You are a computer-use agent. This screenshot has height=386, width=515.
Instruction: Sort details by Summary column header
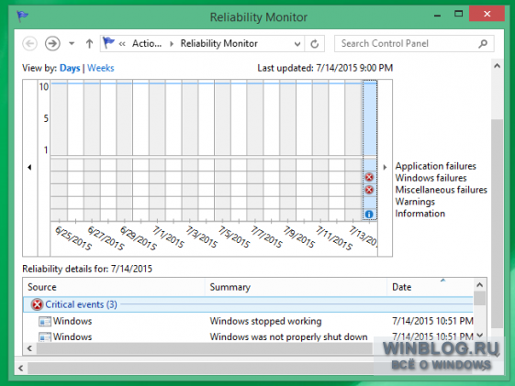296,287
